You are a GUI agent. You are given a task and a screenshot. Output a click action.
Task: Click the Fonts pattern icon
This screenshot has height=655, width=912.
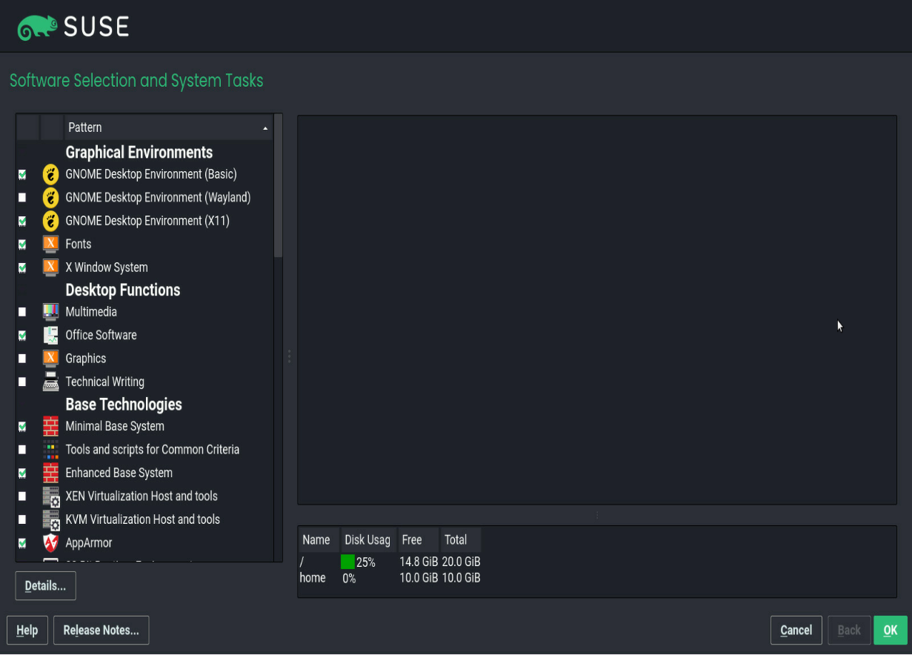pyautogui.click(x=50, y=244)
